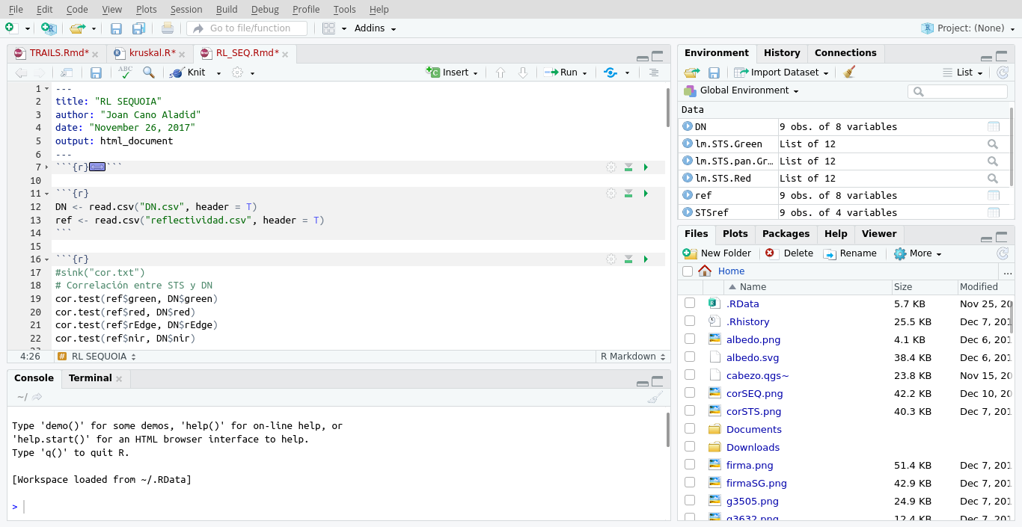The image size is (1022, 527).
Task: Print the current file icon
Action: coord(168,28)
